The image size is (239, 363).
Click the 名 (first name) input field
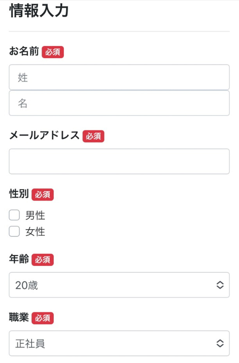point(119,103)
